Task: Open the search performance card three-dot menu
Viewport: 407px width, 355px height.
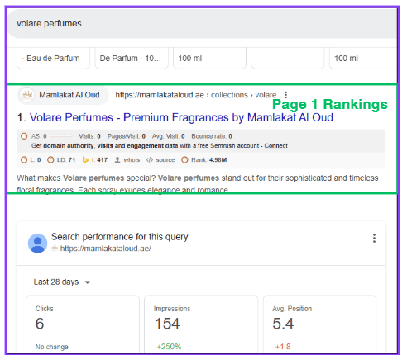Action: click(374, 239)
